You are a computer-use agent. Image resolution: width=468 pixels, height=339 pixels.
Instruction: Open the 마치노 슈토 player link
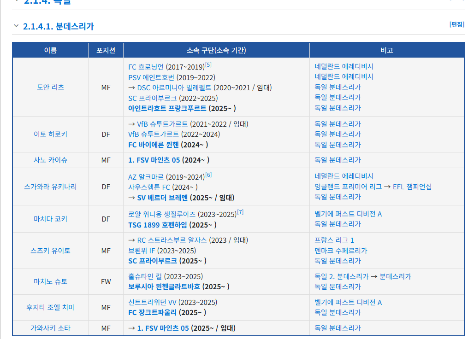[x=50, y=282]
